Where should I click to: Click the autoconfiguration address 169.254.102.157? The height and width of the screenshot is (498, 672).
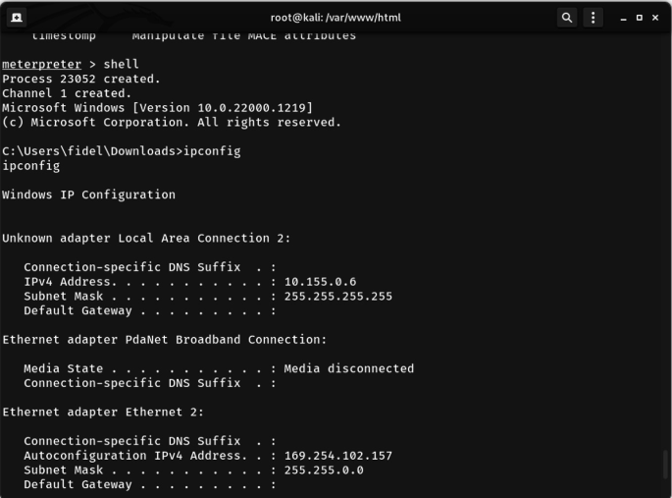pyautogui.click(x=338, y=456)
